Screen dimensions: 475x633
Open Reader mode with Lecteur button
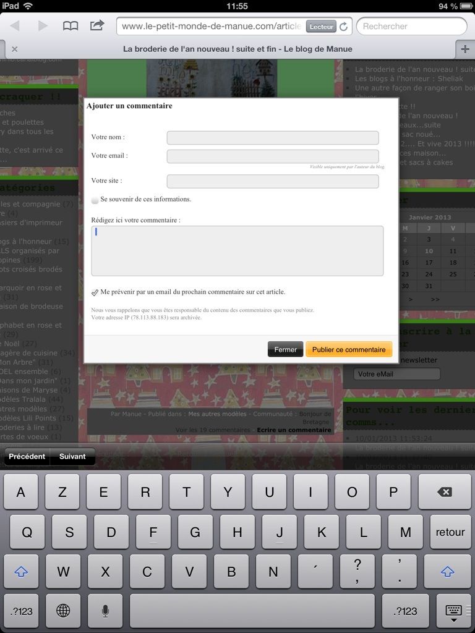pyautogui.click(x=321, y=27)
